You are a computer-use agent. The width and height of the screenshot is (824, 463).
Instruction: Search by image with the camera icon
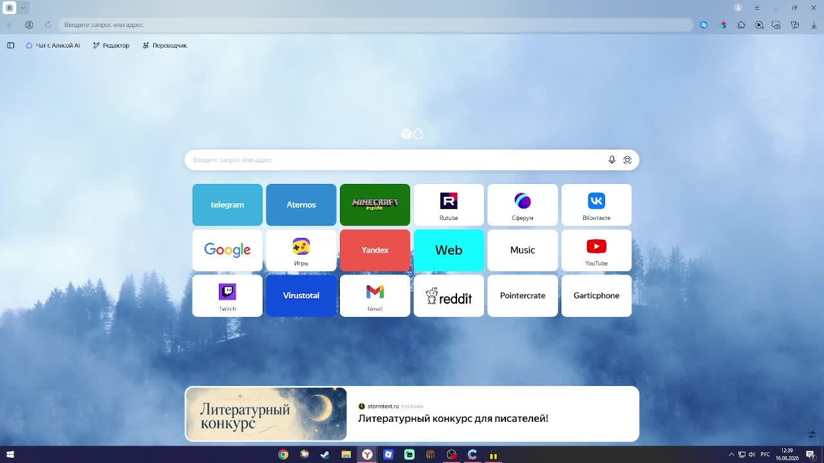pyautogui.click(x=628, y=160)
